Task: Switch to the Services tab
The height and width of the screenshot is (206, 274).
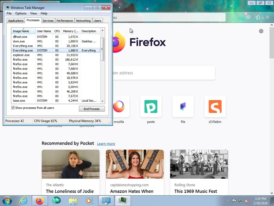Action: (48, 21)
